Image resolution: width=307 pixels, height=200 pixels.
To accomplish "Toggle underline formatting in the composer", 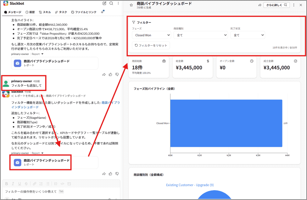I will 20,184.
